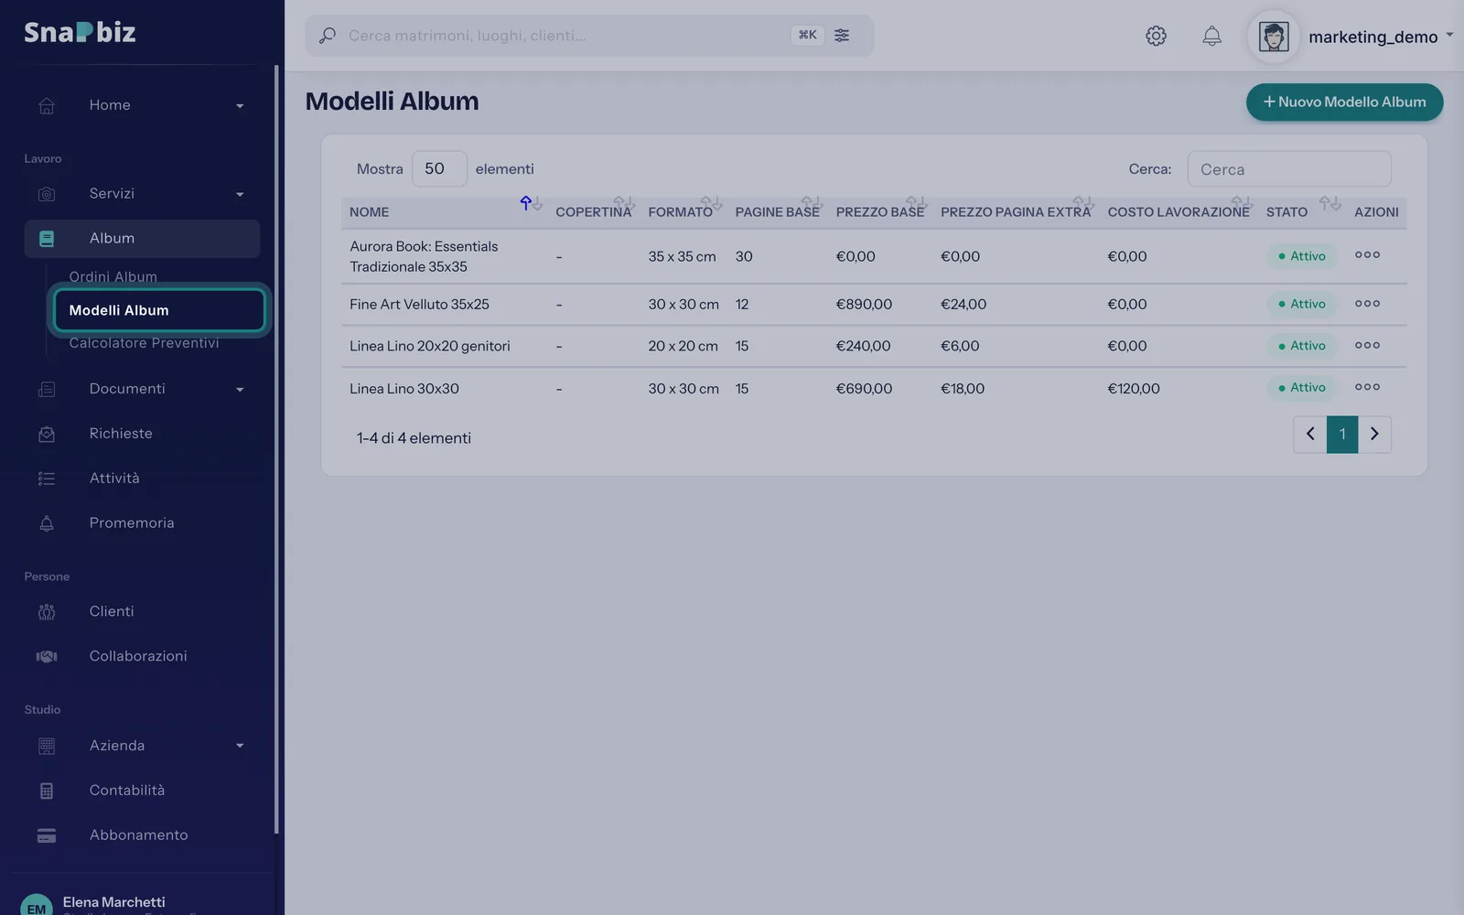The height and width of the screenshot is (915, 1464).
Task: Click the Contabilità calculator icon
Action: pos(47,791)
